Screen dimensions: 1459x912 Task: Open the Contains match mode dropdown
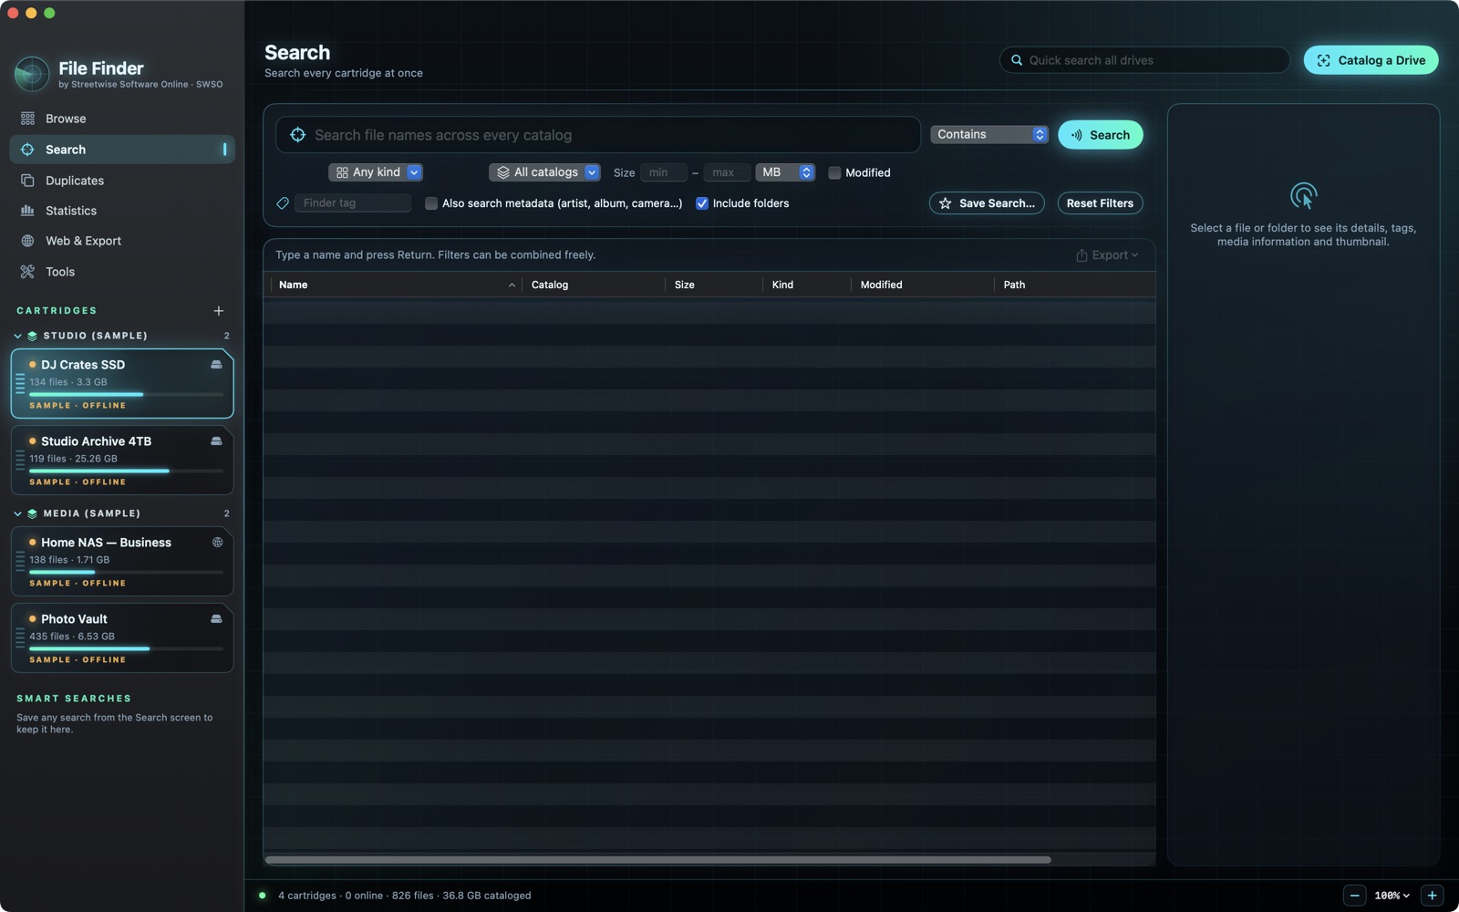(x=989, y=134)
